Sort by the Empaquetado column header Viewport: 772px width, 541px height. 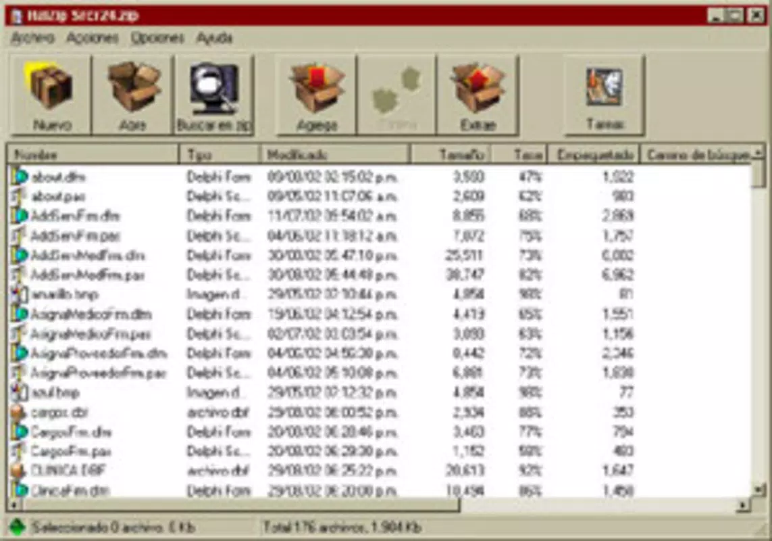[594, 155]
